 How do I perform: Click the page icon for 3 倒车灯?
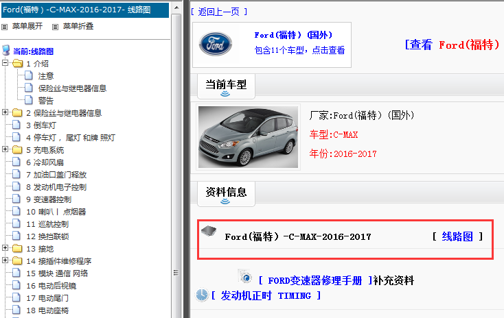[16, 125]
